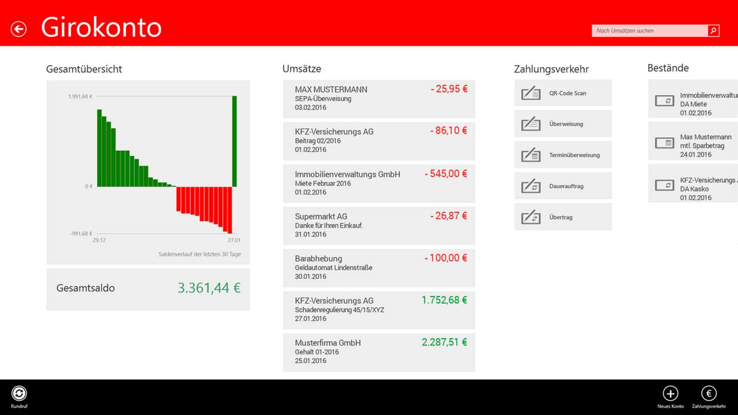
Task: Click the Übertrag transfer form icon
Action: 530,217
